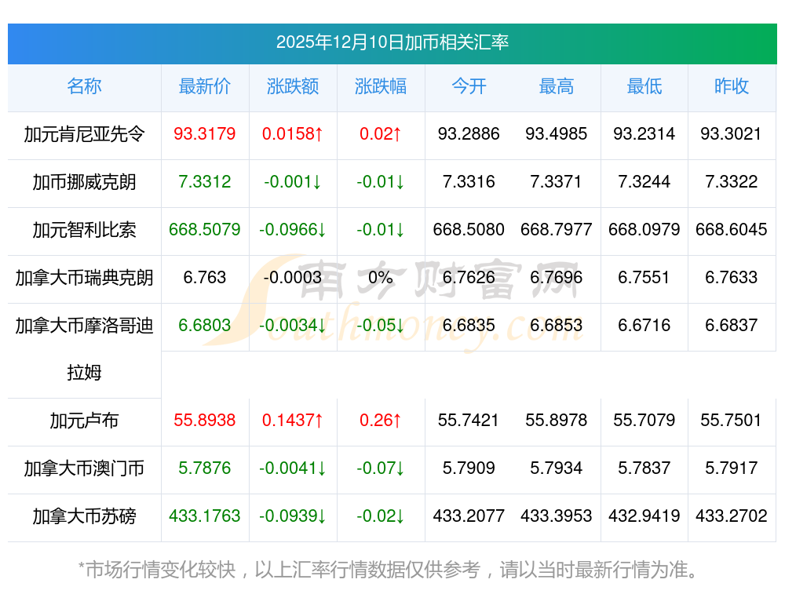Click low price 93.2314

coord(644,133)
